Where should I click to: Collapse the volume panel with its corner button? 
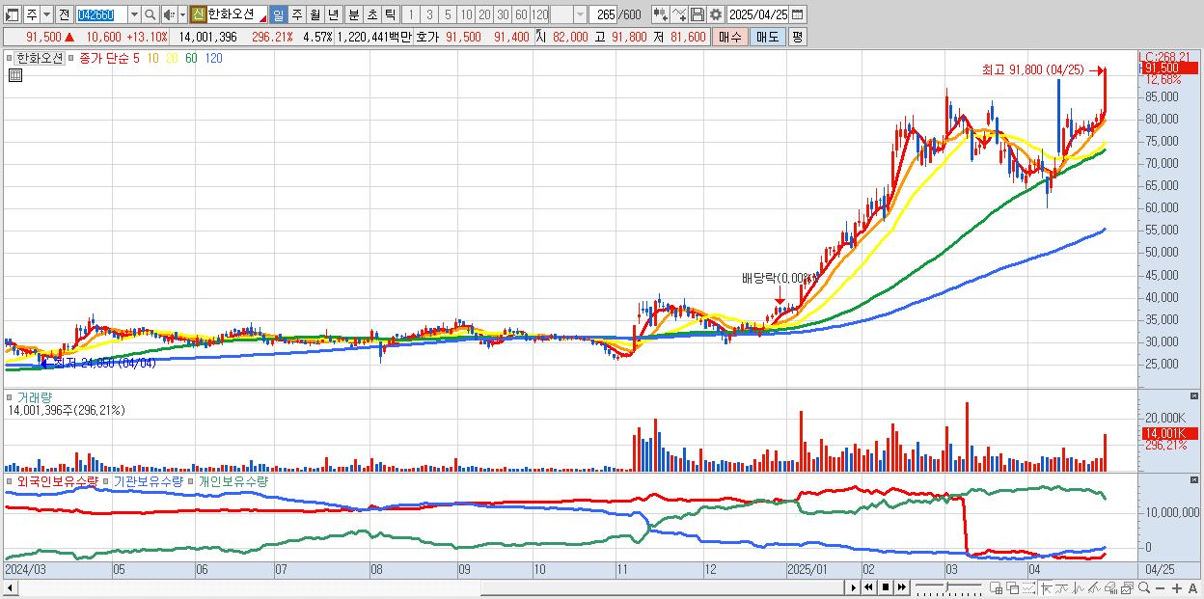1193,397
